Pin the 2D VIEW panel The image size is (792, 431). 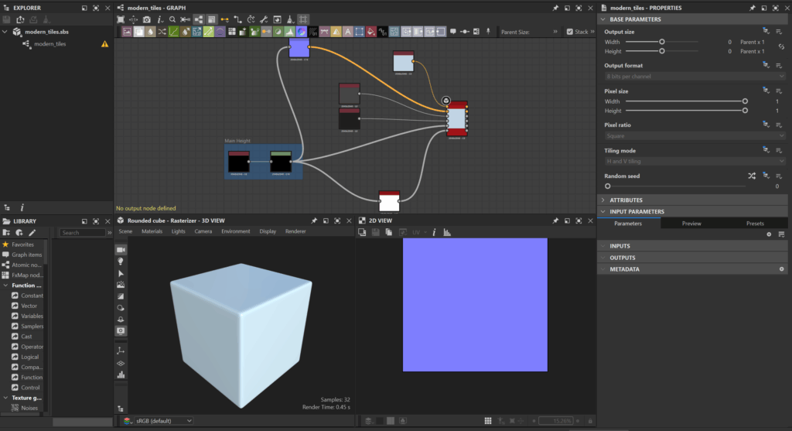point(555,221)
